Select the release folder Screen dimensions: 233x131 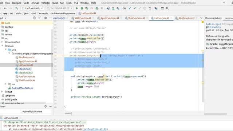pos(8,35)
